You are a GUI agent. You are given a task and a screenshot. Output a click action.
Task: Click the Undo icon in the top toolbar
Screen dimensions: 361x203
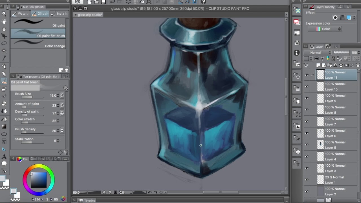tap(113, 2)
